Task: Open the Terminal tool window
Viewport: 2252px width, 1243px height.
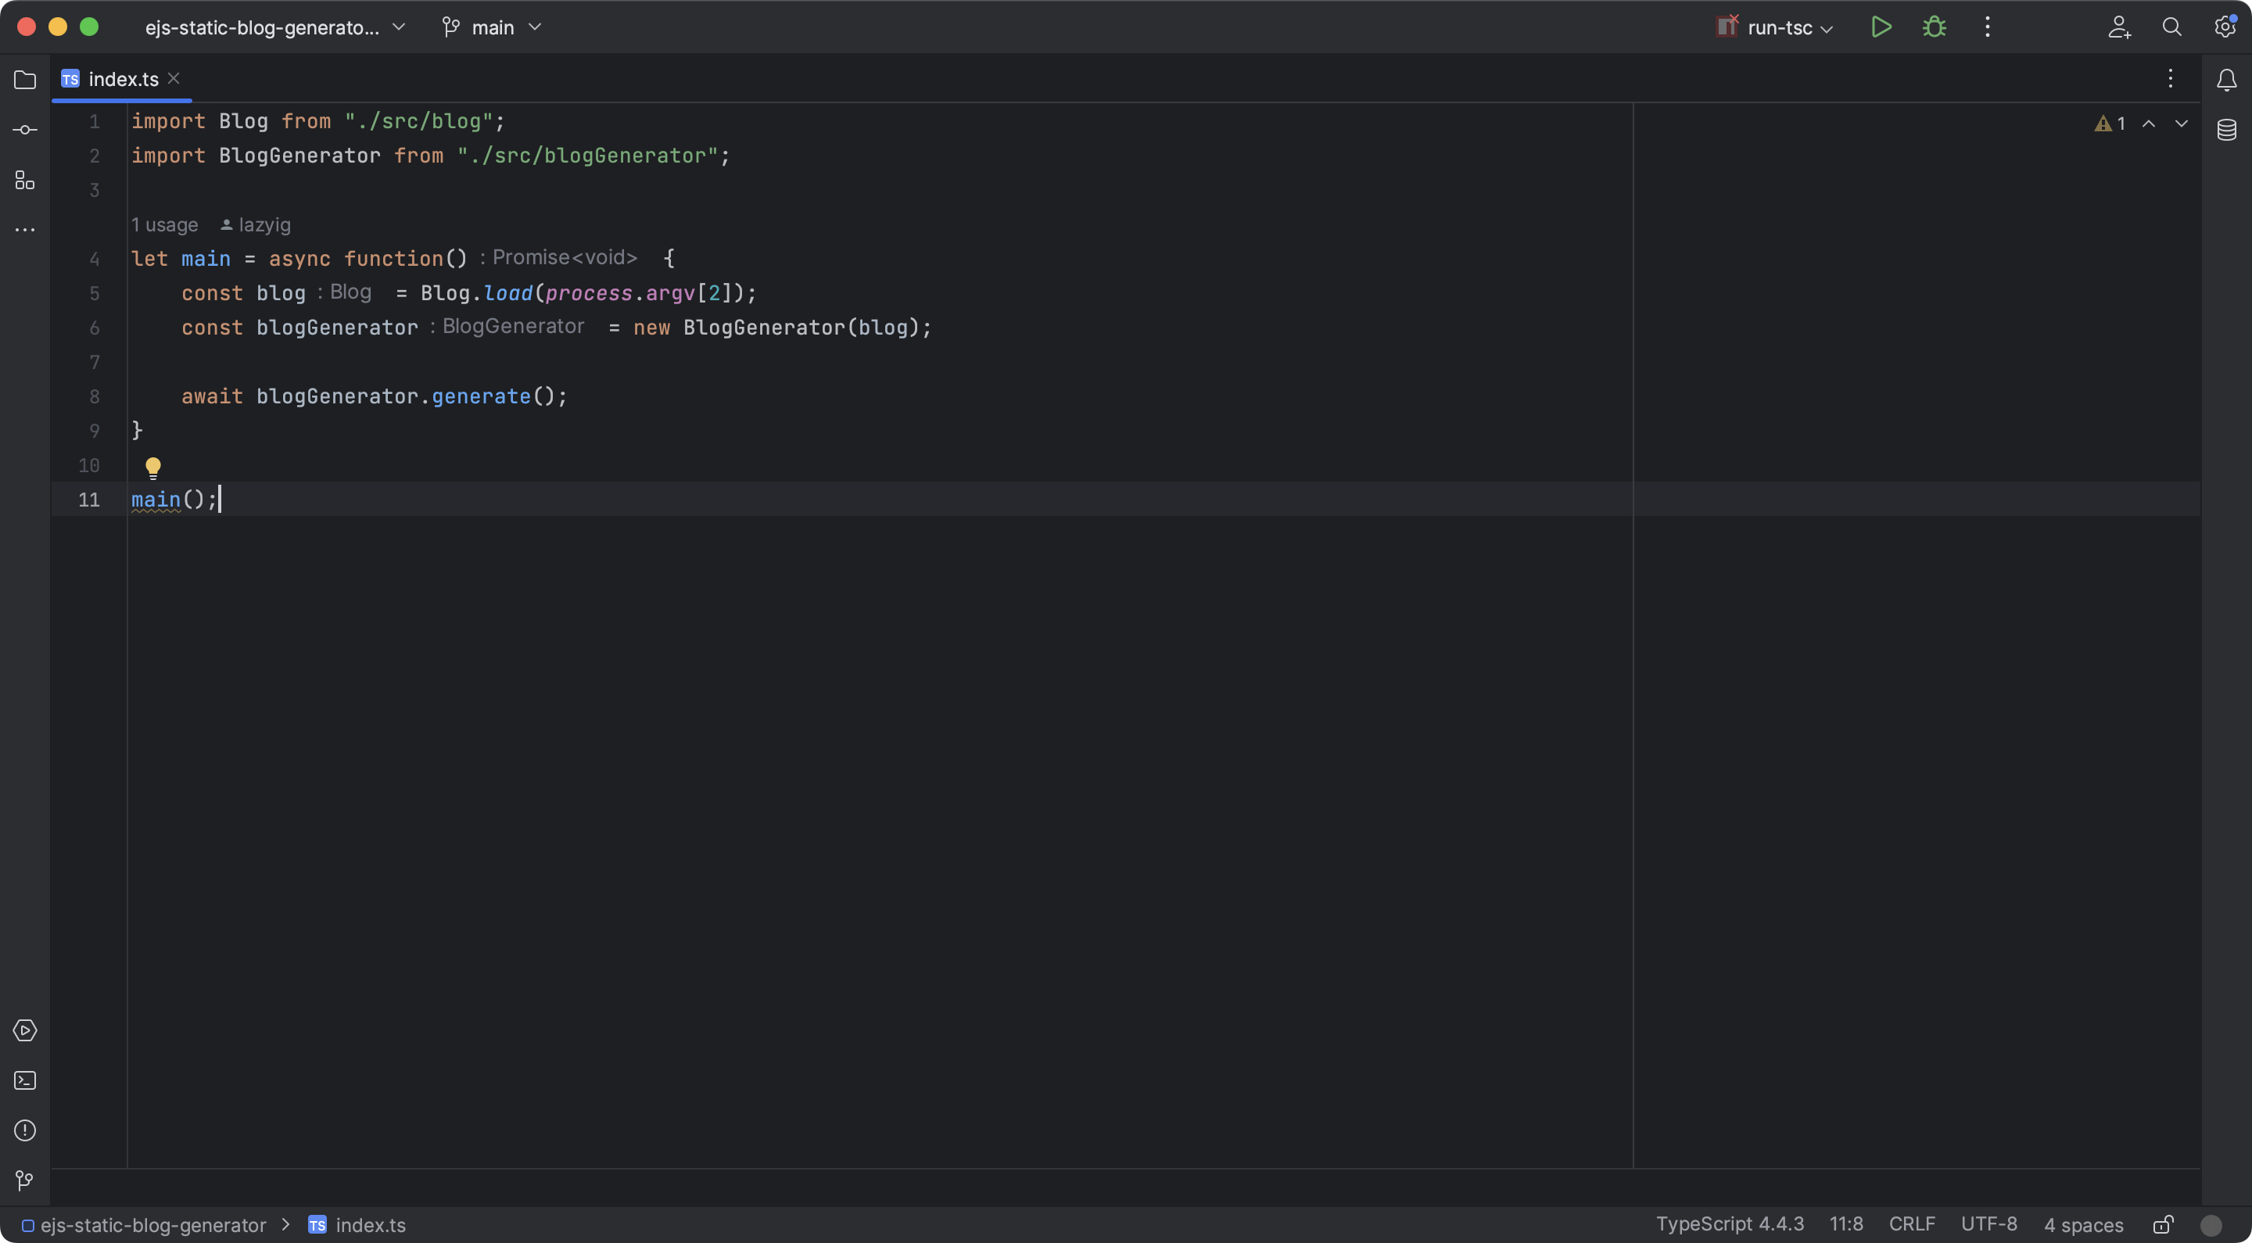Action: (x=25, y=1080)
